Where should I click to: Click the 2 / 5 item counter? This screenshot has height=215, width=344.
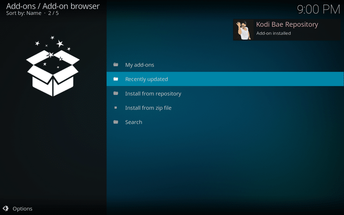coord(53,13)
